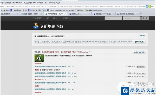Click the 18.53MB 02:05 size text
Image resolution: width=156 pixels, height=95 pixels.
131,76
